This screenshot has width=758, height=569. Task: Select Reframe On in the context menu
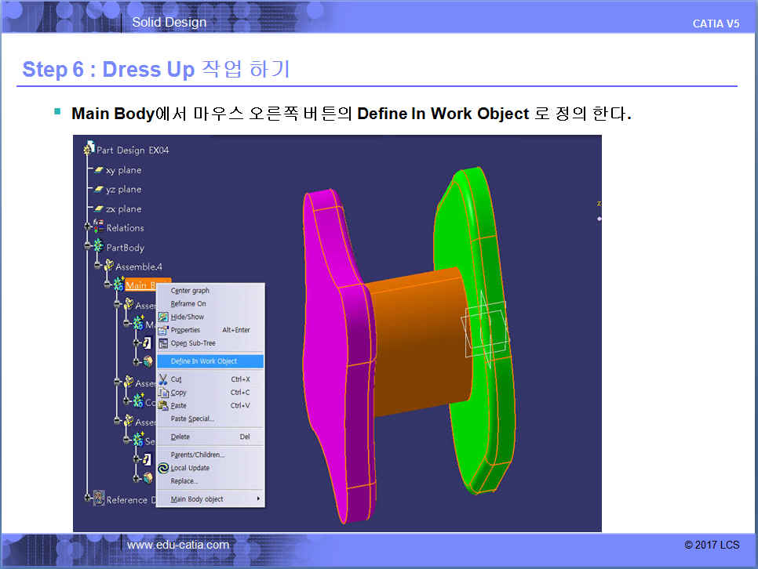click(x=188, y=304)
